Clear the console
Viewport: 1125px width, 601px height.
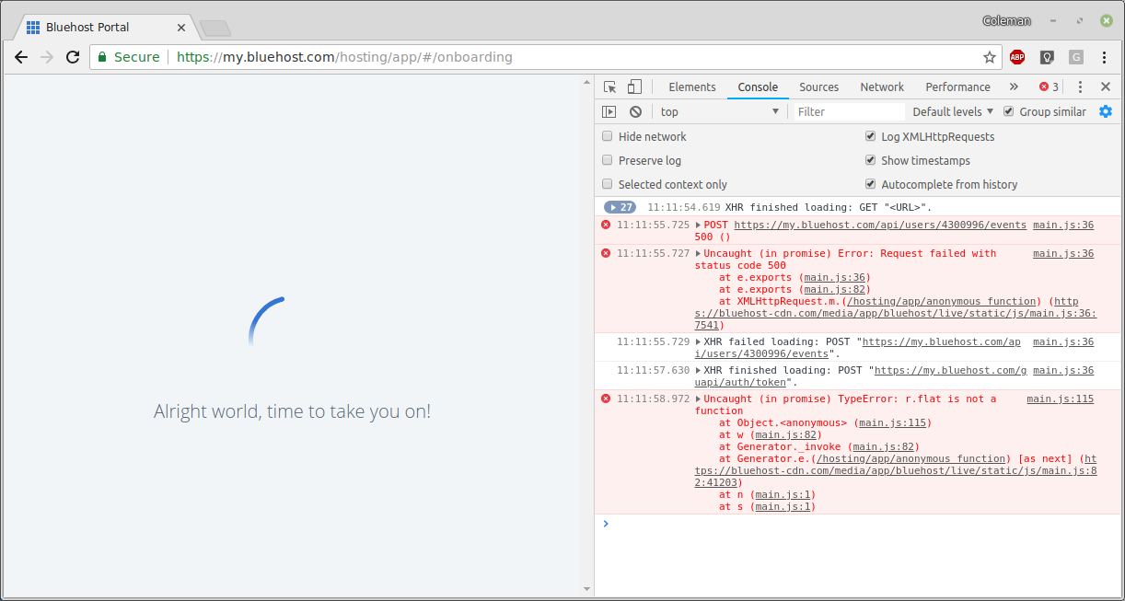coord(635,111)
